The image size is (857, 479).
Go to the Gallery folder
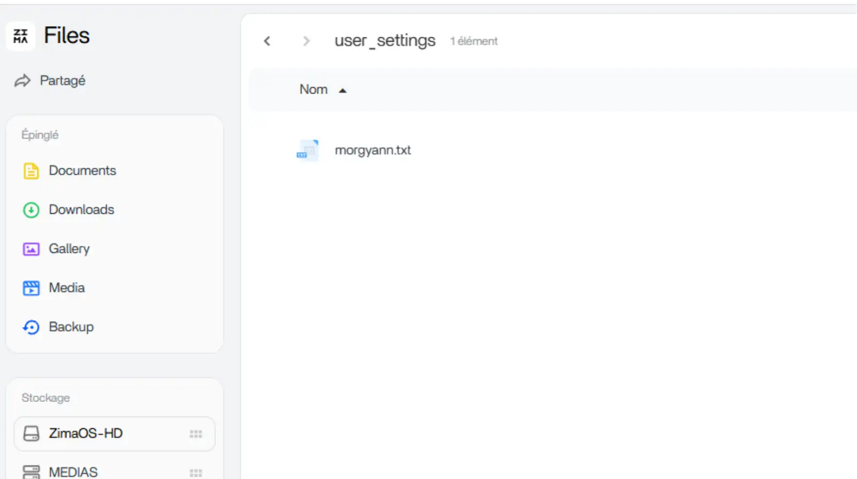click(69, 249)
